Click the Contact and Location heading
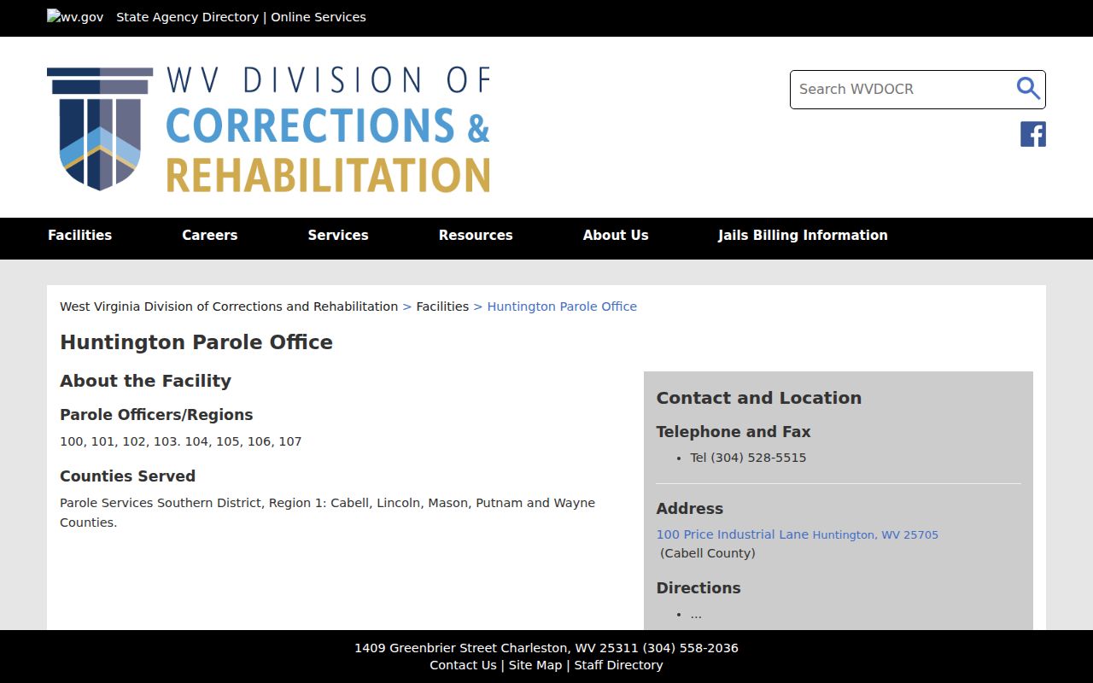 (x=758, y=398)
